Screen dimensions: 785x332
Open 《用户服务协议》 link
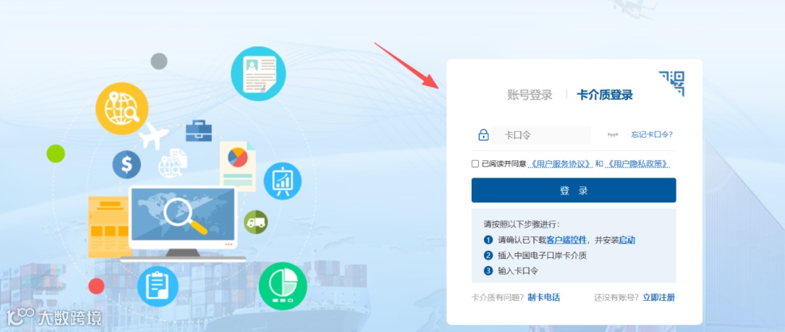pos(560,164)
